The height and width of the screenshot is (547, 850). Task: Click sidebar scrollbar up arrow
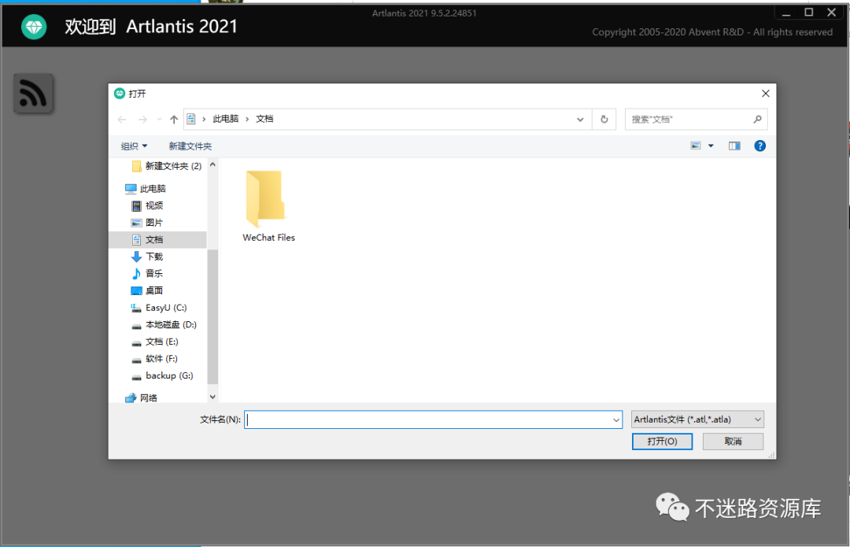pos(213,164)
